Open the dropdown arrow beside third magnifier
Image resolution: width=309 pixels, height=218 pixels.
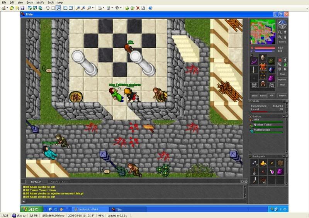coord(93,8)
